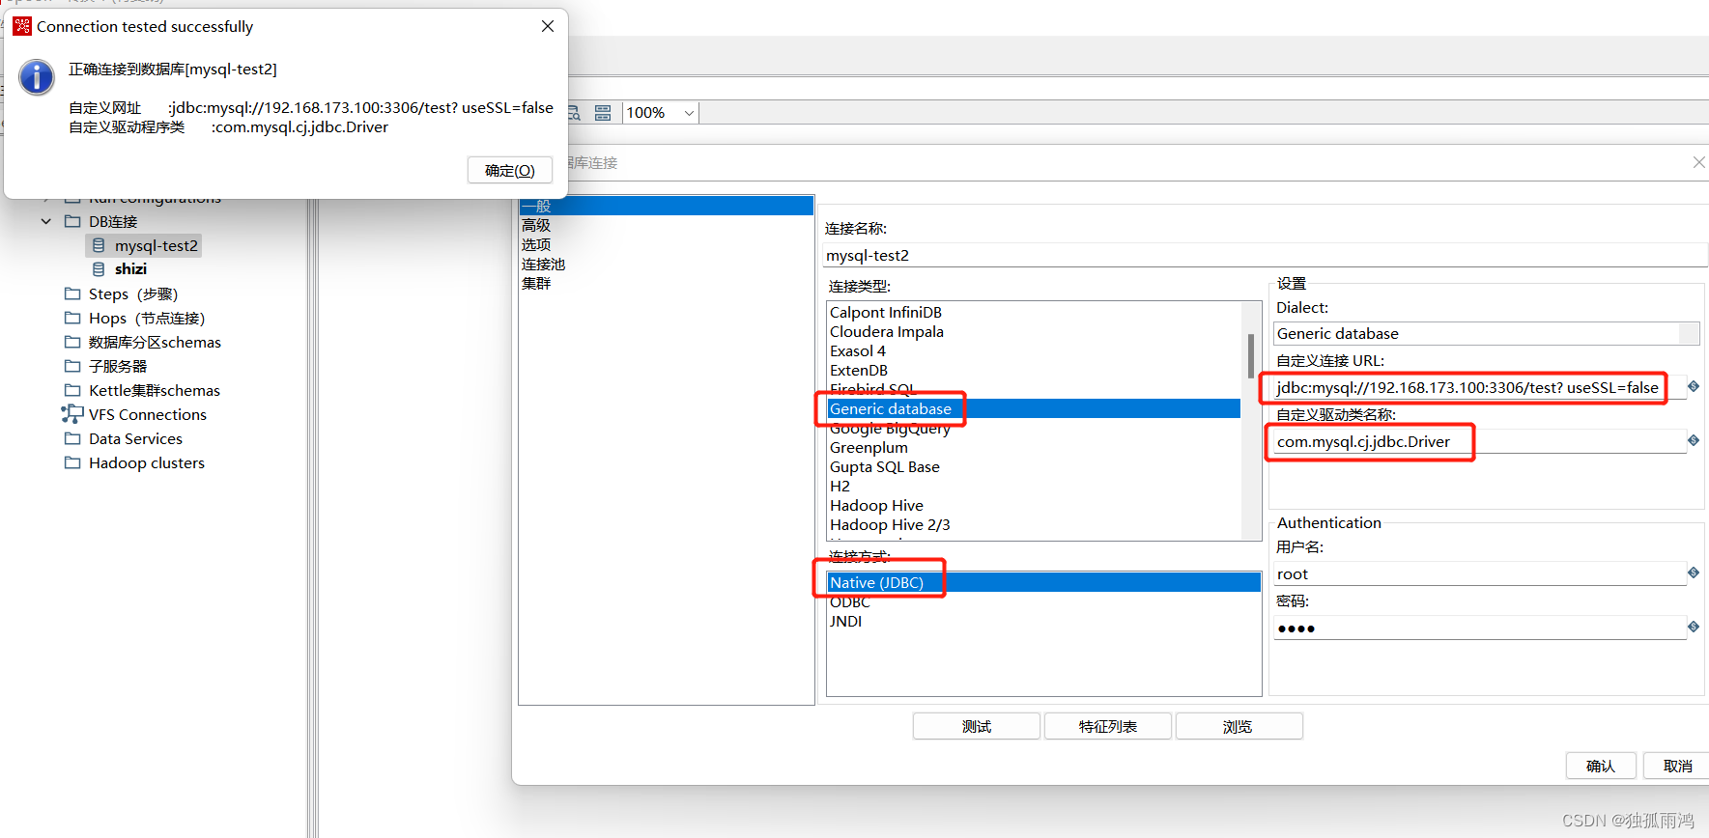Viewport: 1709px width, 838px height.
Task: Click the connection type list scrollbar
Action: coord(1251,355)
